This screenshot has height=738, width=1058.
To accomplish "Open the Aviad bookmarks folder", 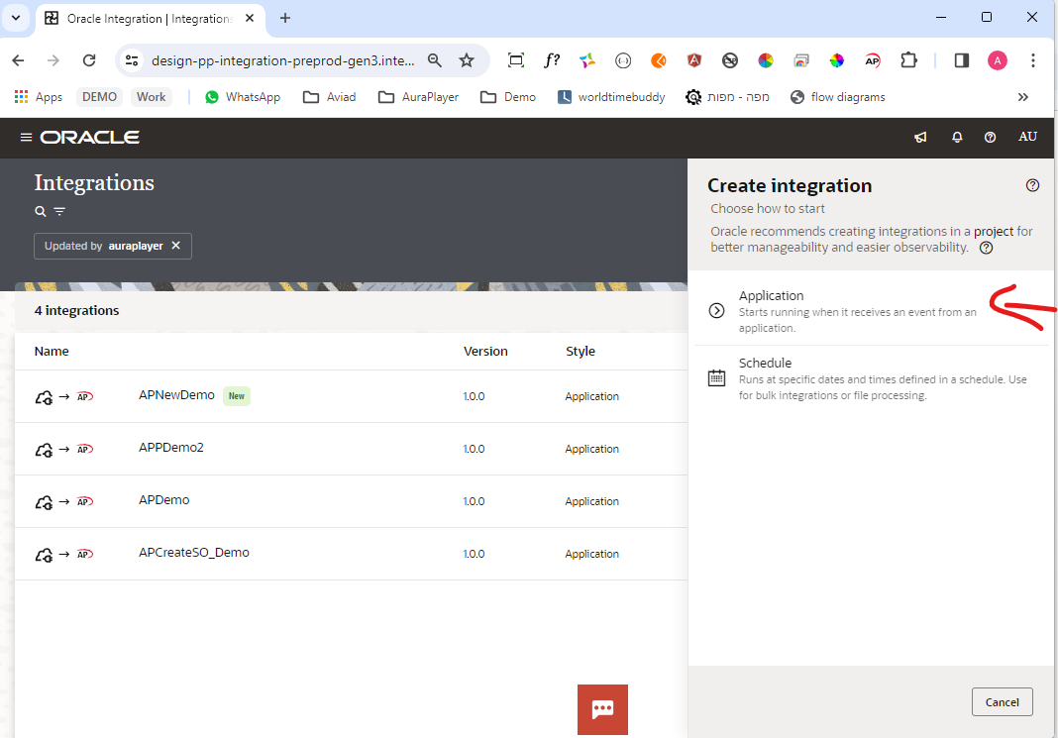I will [x=329, y=97].
